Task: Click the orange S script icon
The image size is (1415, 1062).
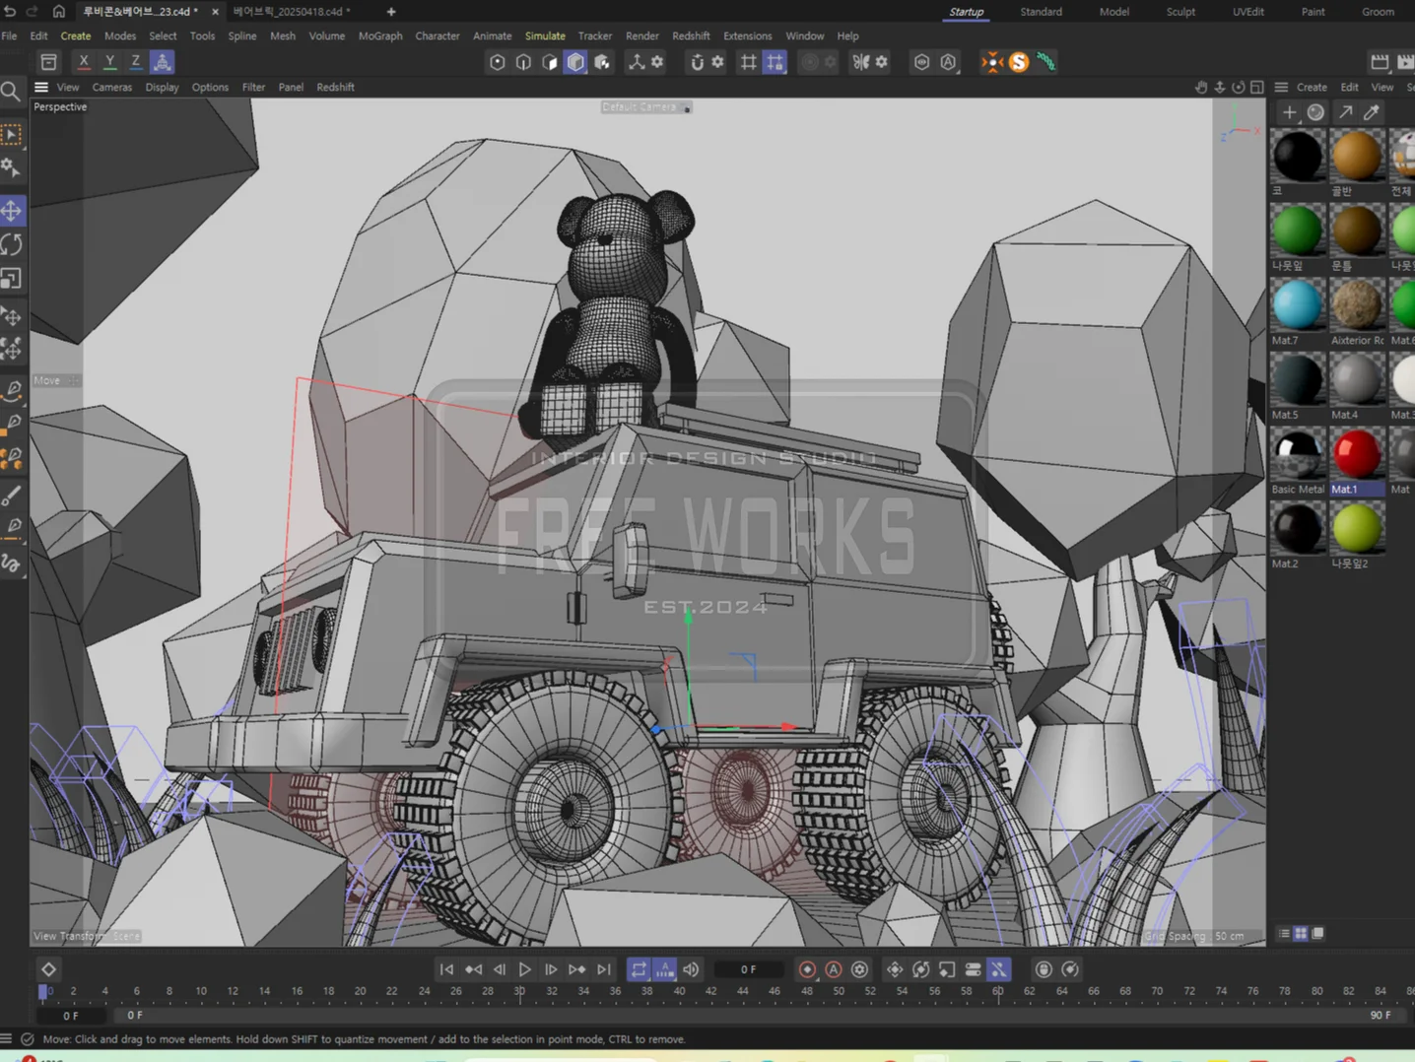Action: [1019, 62]
